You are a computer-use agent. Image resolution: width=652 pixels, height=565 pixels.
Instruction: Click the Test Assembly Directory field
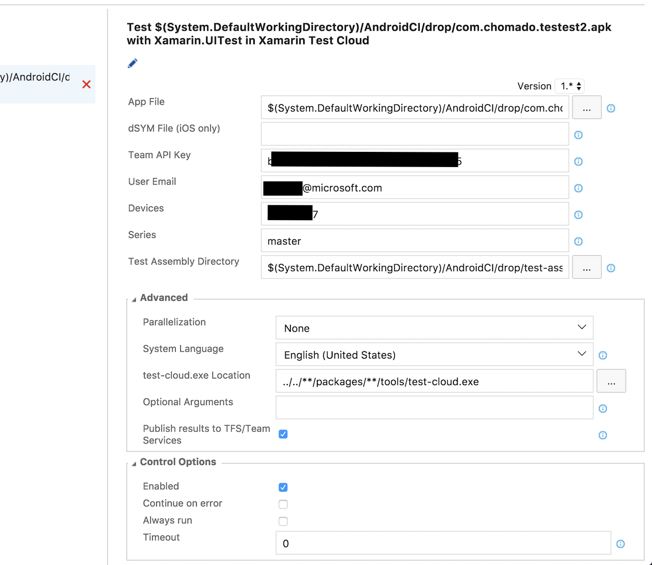coord(415,267)
